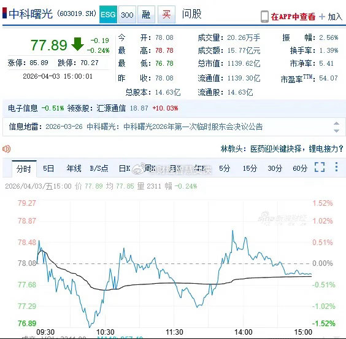Click the green down arrow indicator
This screenshot has width=346, height=339.
pos(77,44)
